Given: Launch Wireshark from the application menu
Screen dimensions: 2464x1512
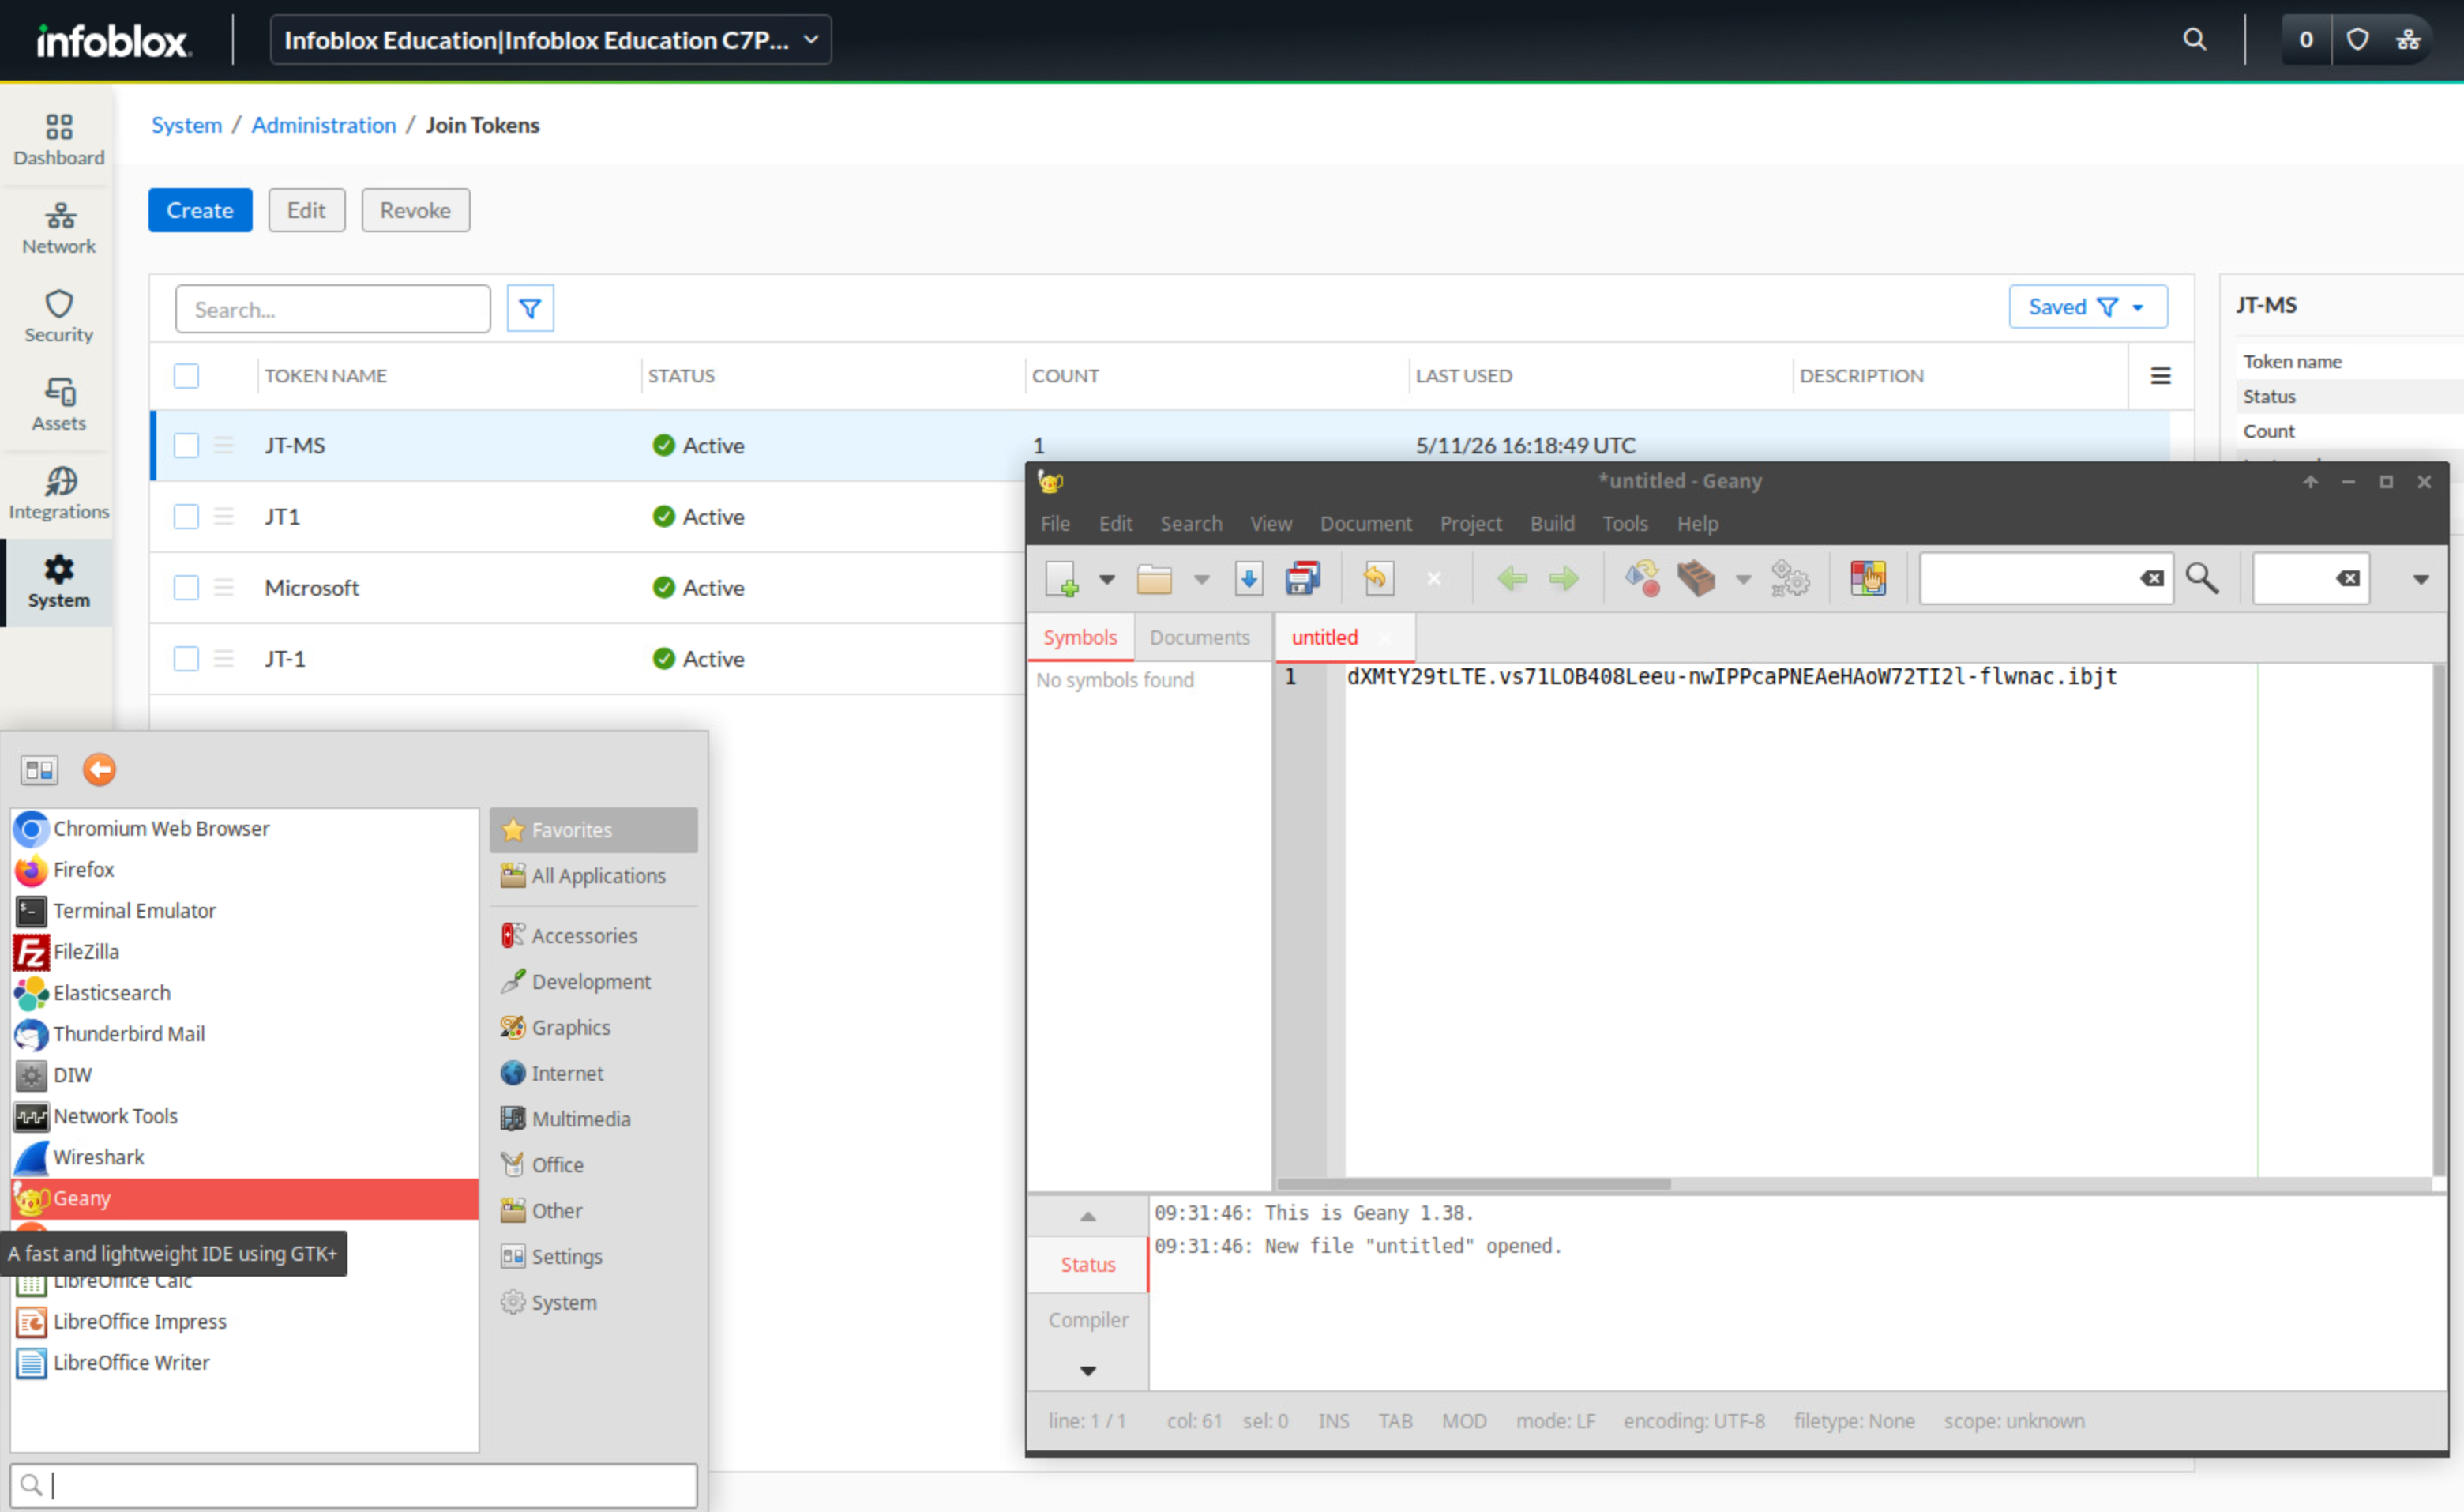Looking at the screenshot, I should (244, 1157).
